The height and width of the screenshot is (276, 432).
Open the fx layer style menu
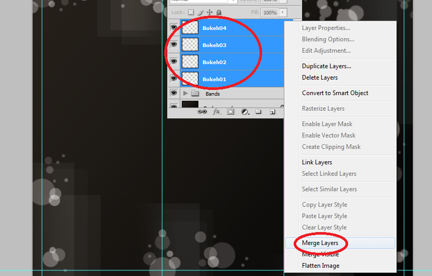(x=217, y=112)
